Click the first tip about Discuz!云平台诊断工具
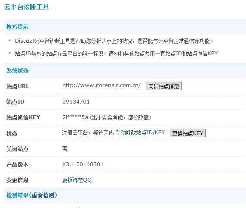Image resolution: width=246 pixels, height=208 pixels. click(114, 41)
